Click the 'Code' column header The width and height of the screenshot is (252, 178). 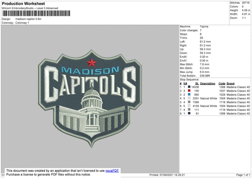tap(222, 84)
